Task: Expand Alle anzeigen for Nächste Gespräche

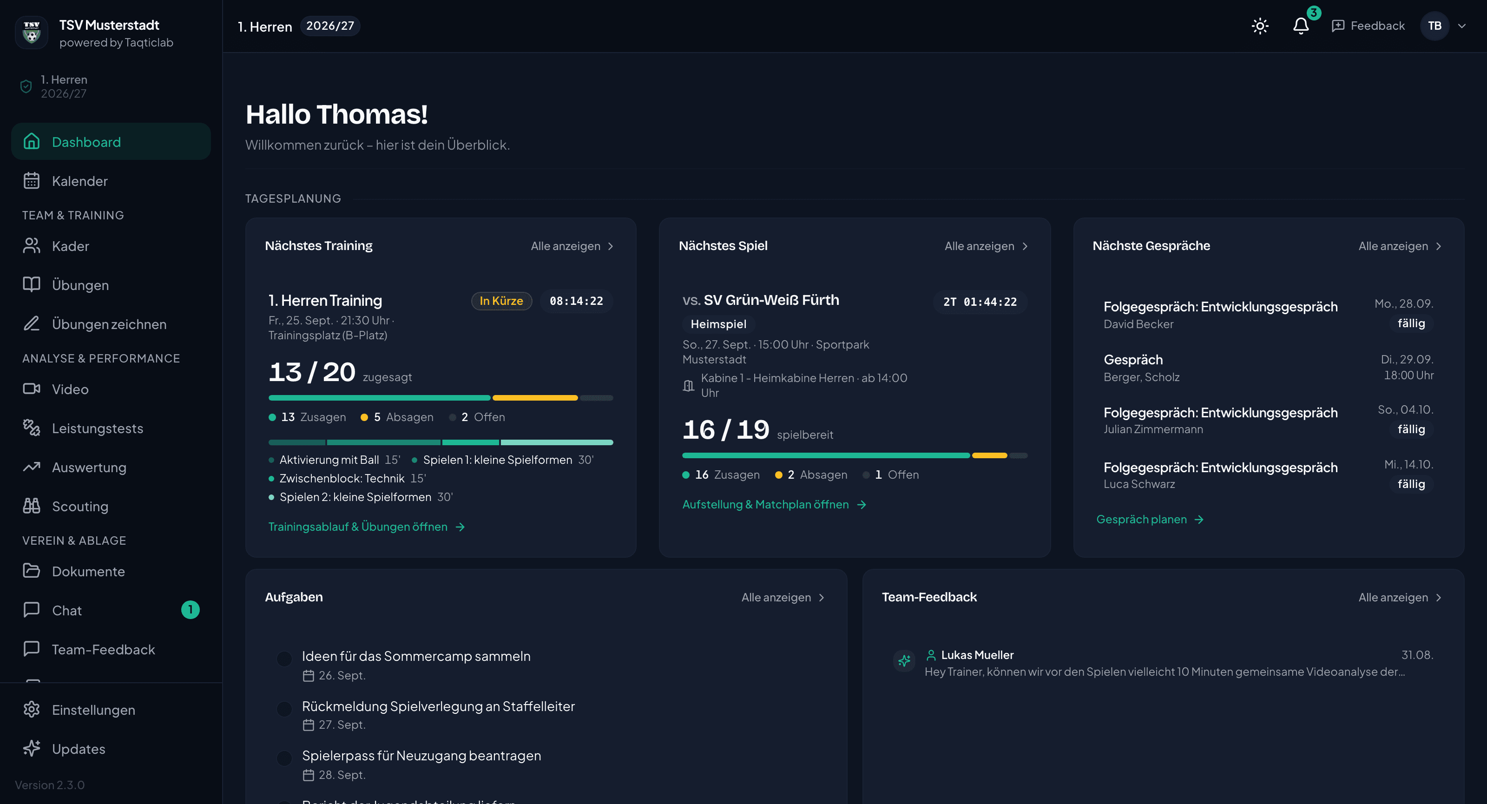Action: click(x=1400, y=246)
